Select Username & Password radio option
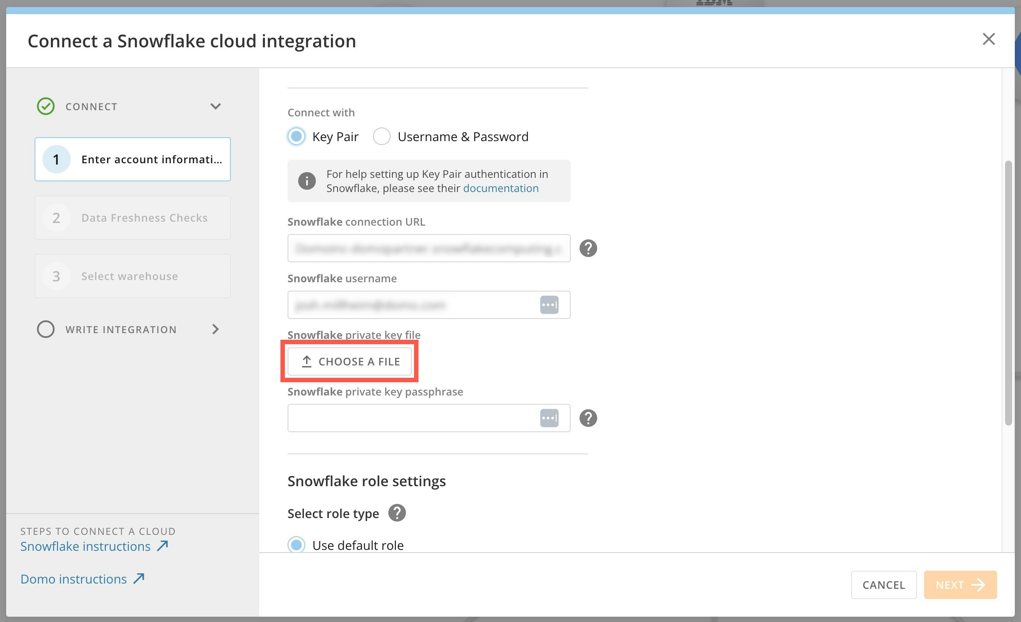 click(x=381, y=136)
